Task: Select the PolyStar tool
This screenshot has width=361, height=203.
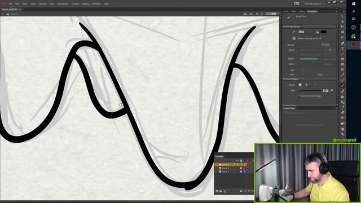Action: point(342,69)
